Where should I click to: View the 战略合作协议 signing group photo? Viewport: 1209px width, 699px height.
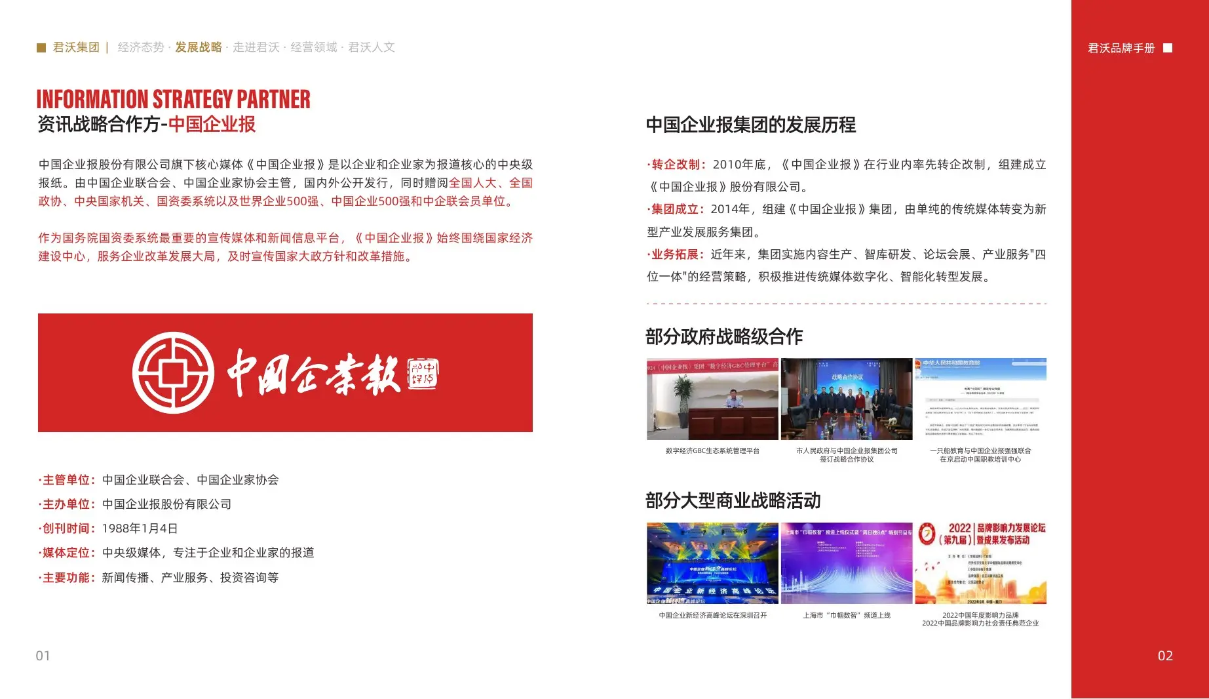[x=847, y=399]
